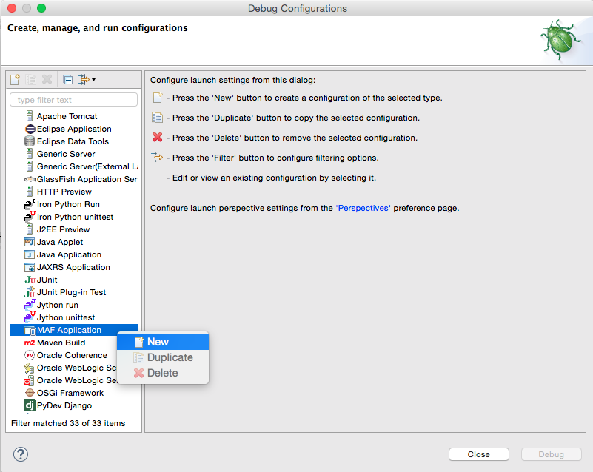Click the GlassFish fish icon
The image size is (593, 472).
pos(30,179)
